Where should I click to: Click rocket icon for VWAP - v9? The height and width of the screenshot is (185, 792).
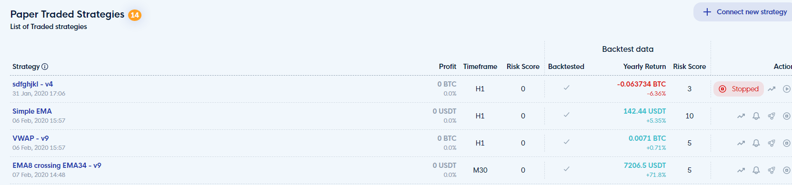click(772, 143)
